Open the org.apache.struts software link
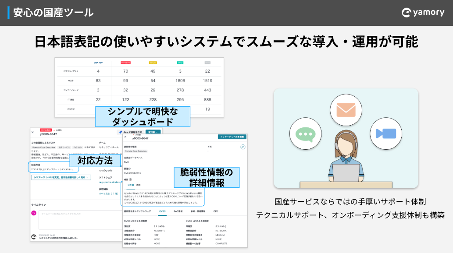 pyautogui.click(x=110, y=183)
